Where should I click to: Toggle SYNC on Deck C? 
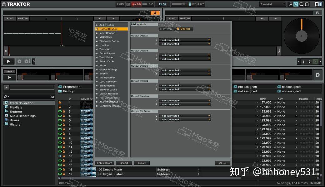9,71
